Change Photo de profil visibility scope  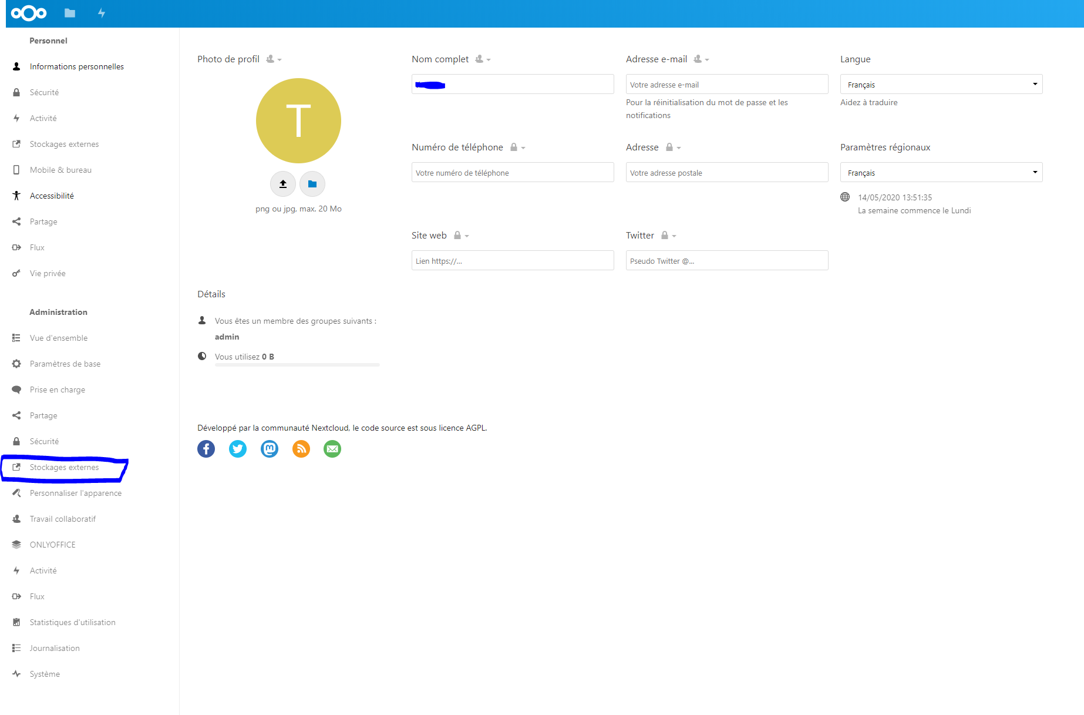coord(274,59)
